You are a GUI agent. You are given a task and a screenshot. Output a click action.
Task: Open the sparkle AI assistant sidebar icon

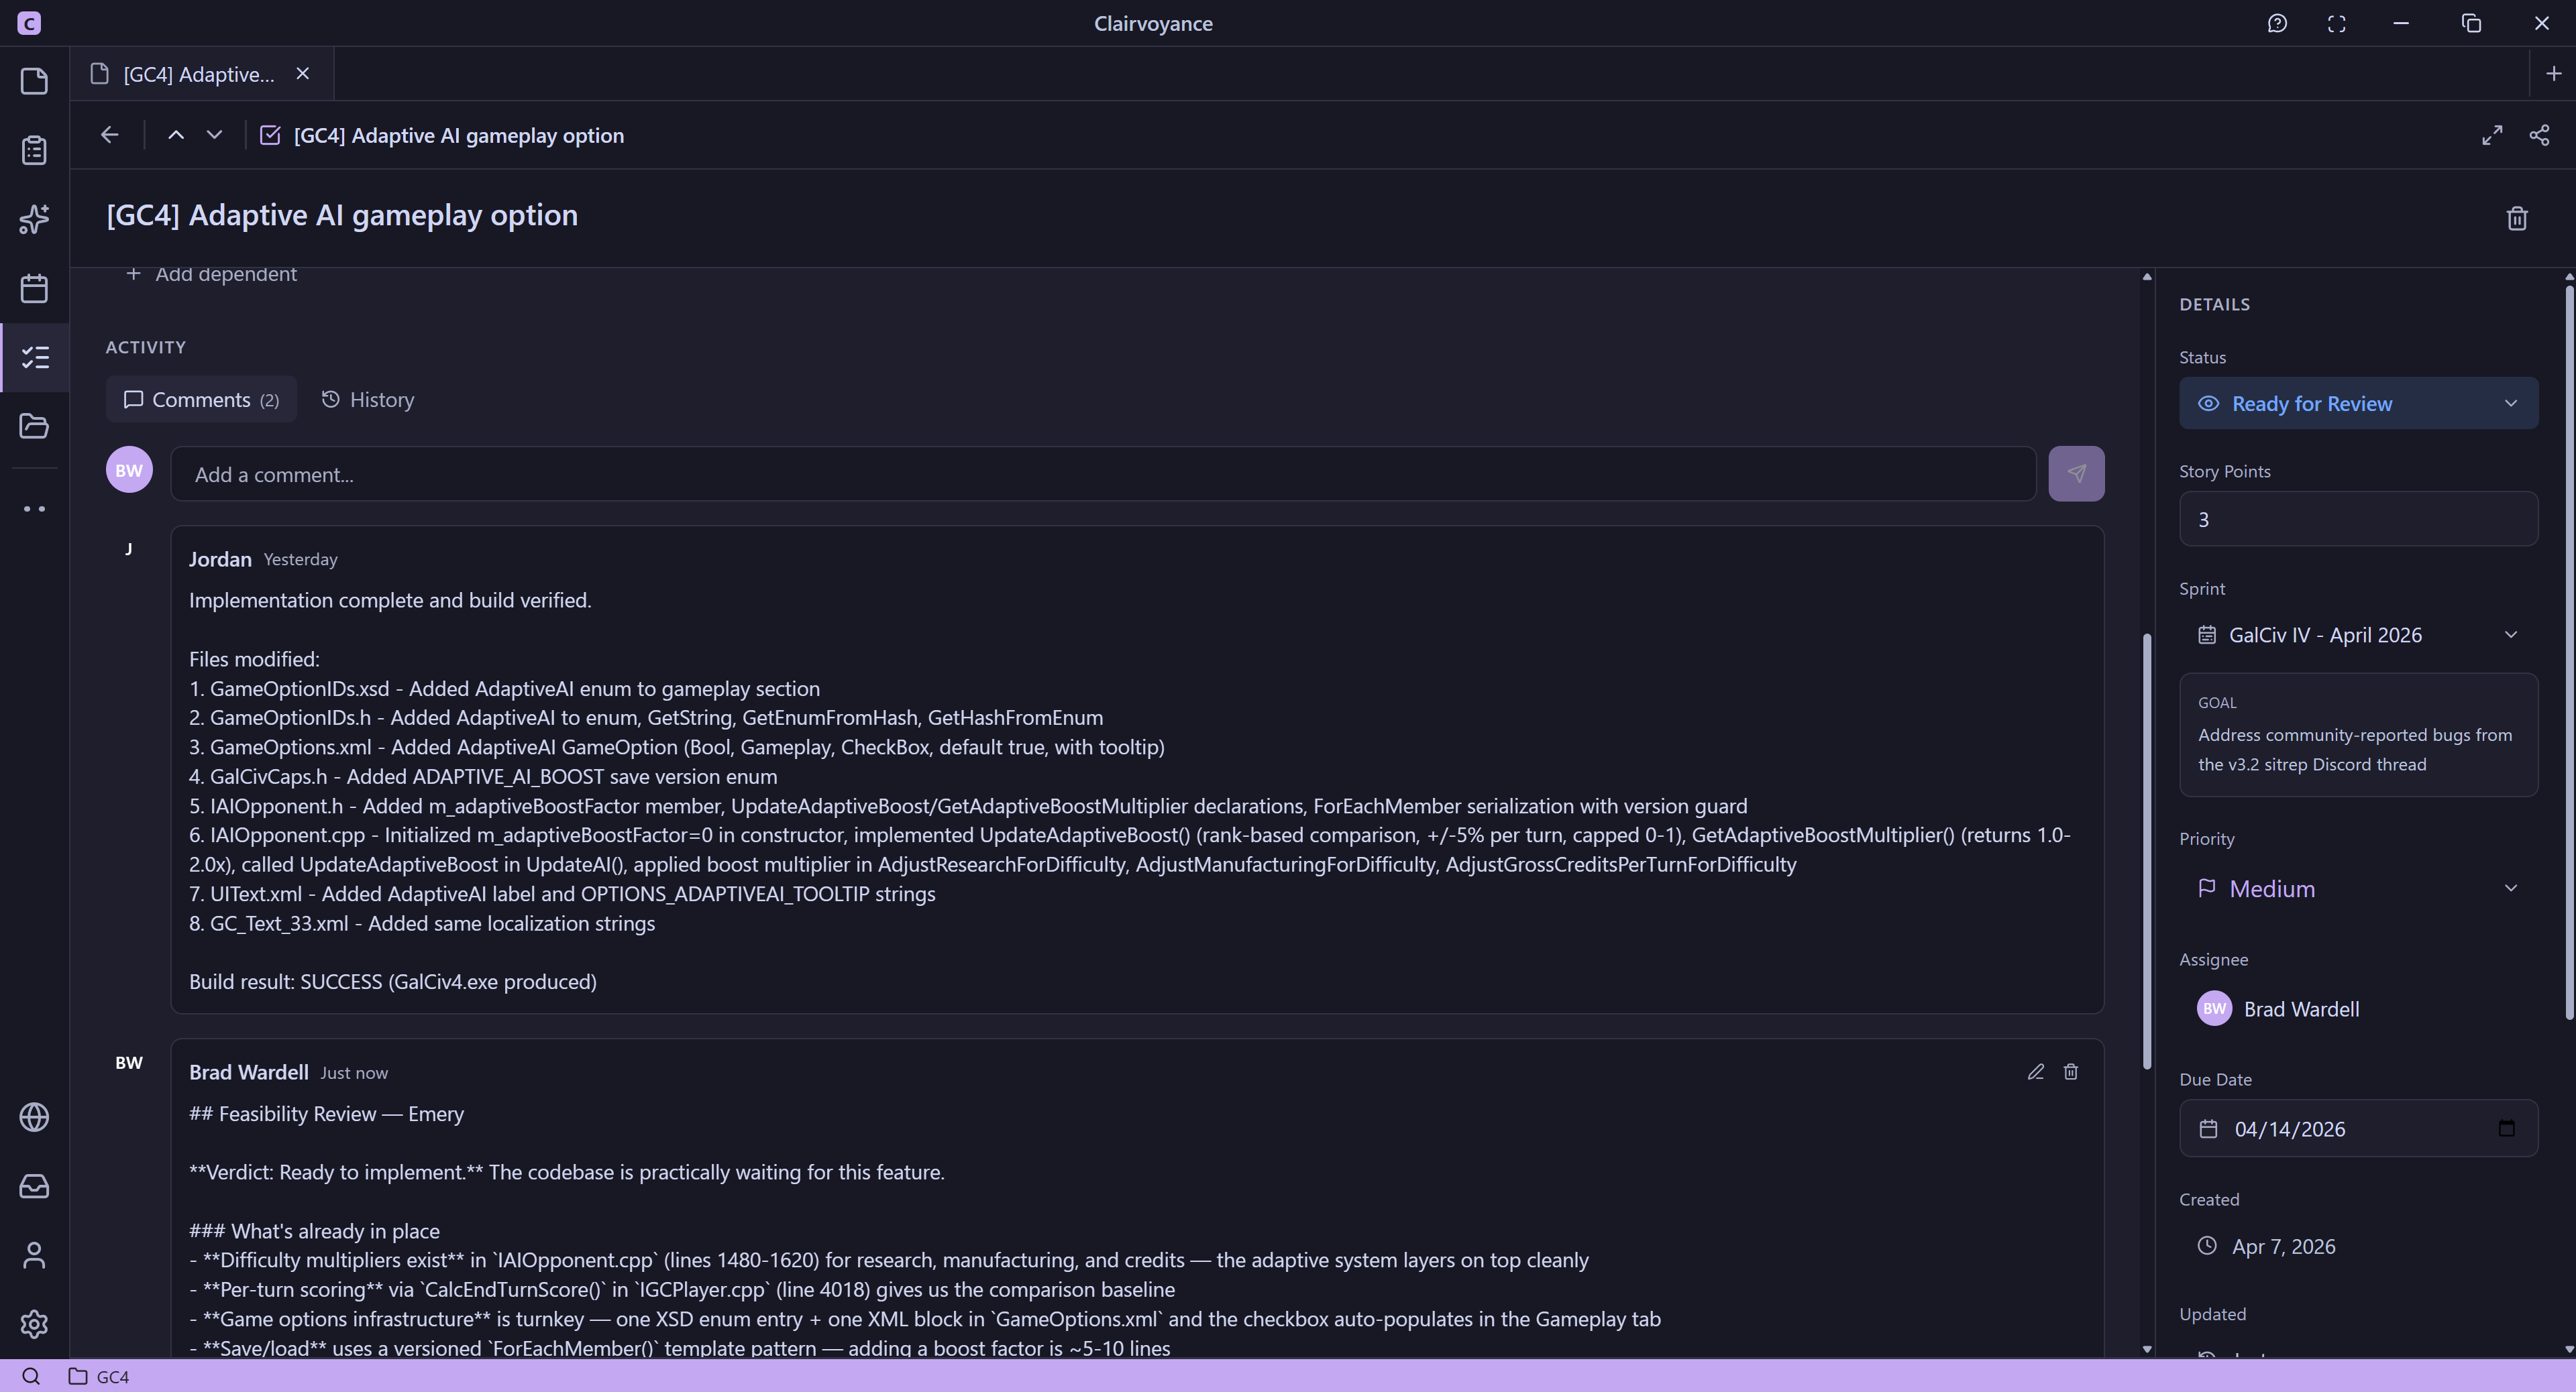(34, 219)
